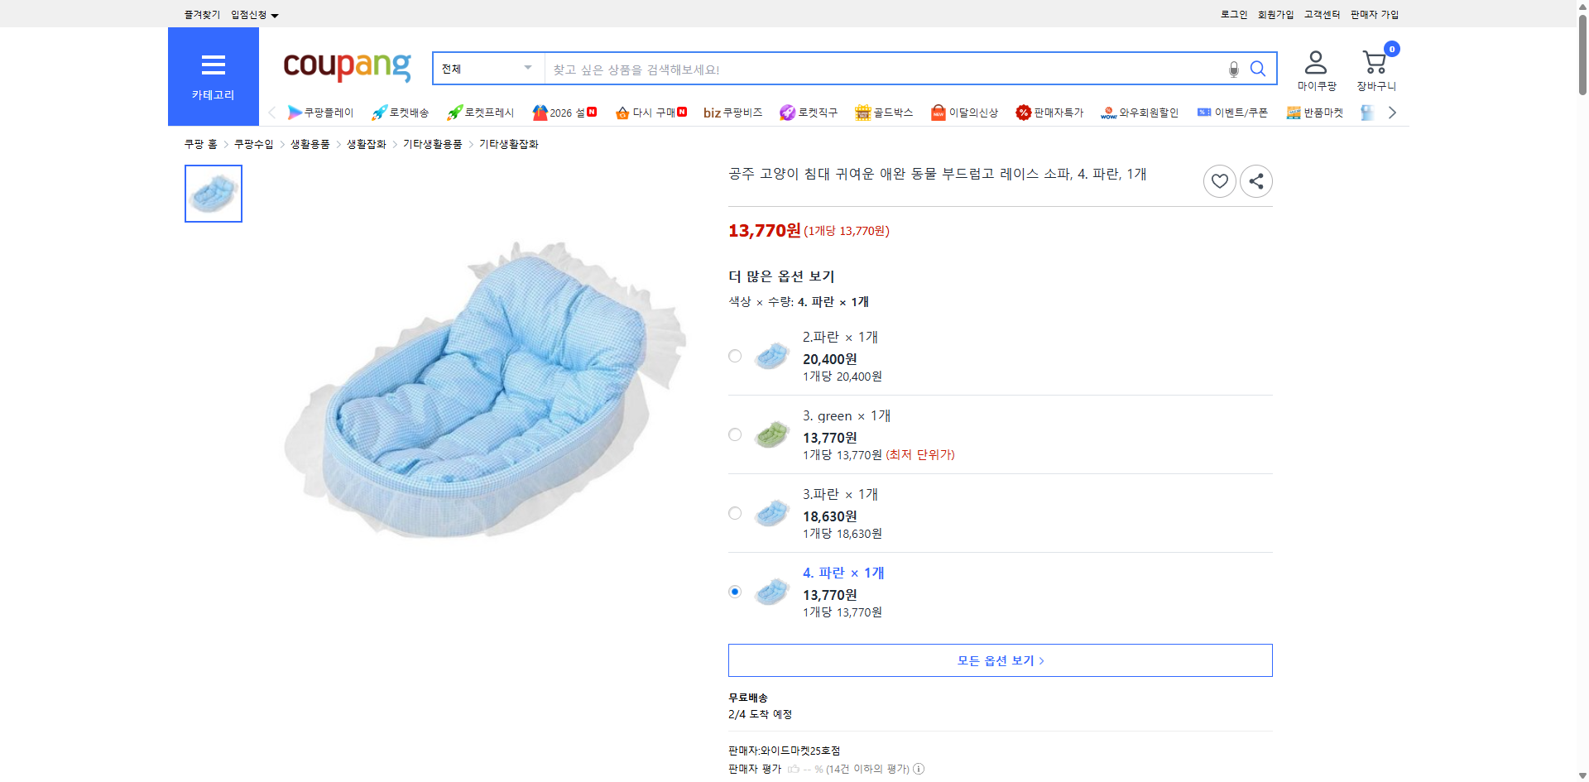Image resolution: width=1589 pixels, height=782 pixels.
Task: Open the 전체 search category dropdown
Action: coord(487,69)
